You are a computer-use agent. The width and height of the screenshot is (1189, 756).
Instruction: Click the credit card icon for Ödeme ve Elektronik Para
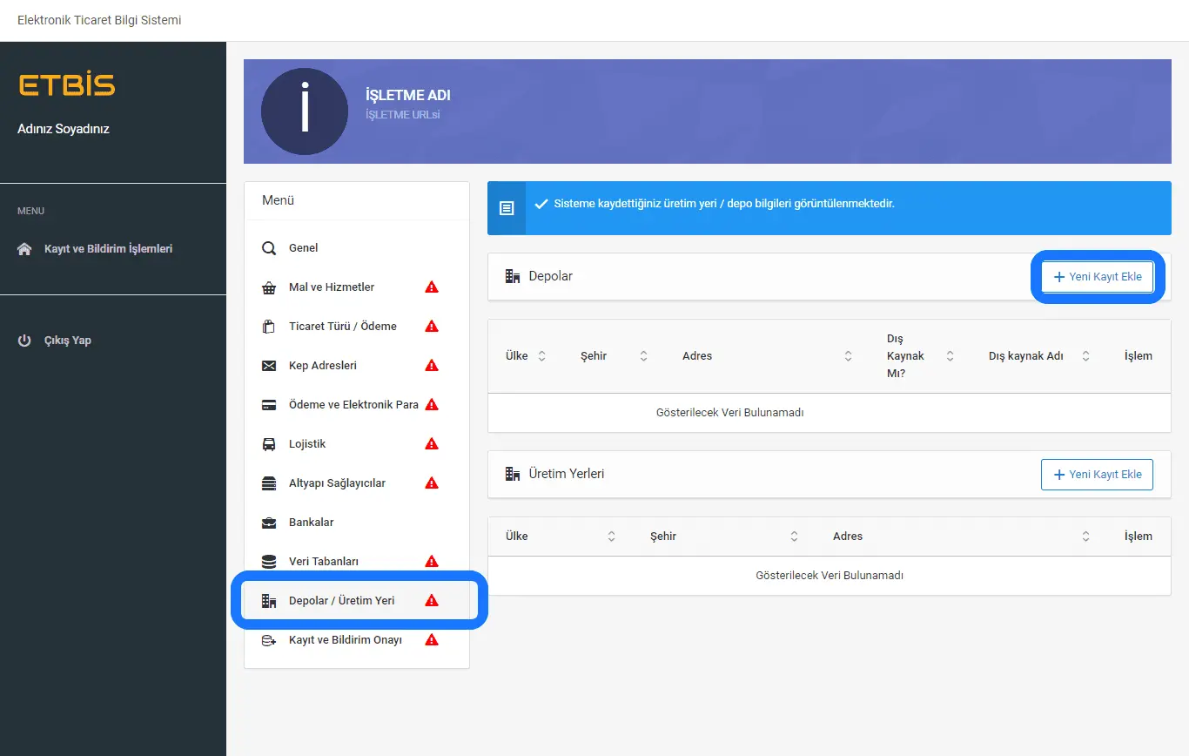[269, 405]
